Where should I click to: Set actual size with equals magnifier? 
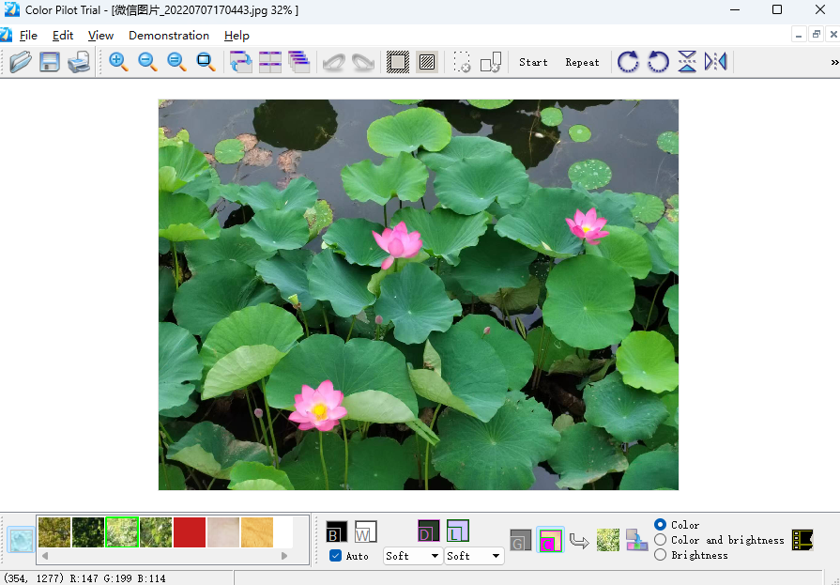click(176, 62)
